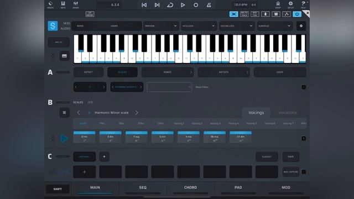The image size is (354, 199).
Task: Toggle cycle loop mode
Action: (x=170, y=5)
